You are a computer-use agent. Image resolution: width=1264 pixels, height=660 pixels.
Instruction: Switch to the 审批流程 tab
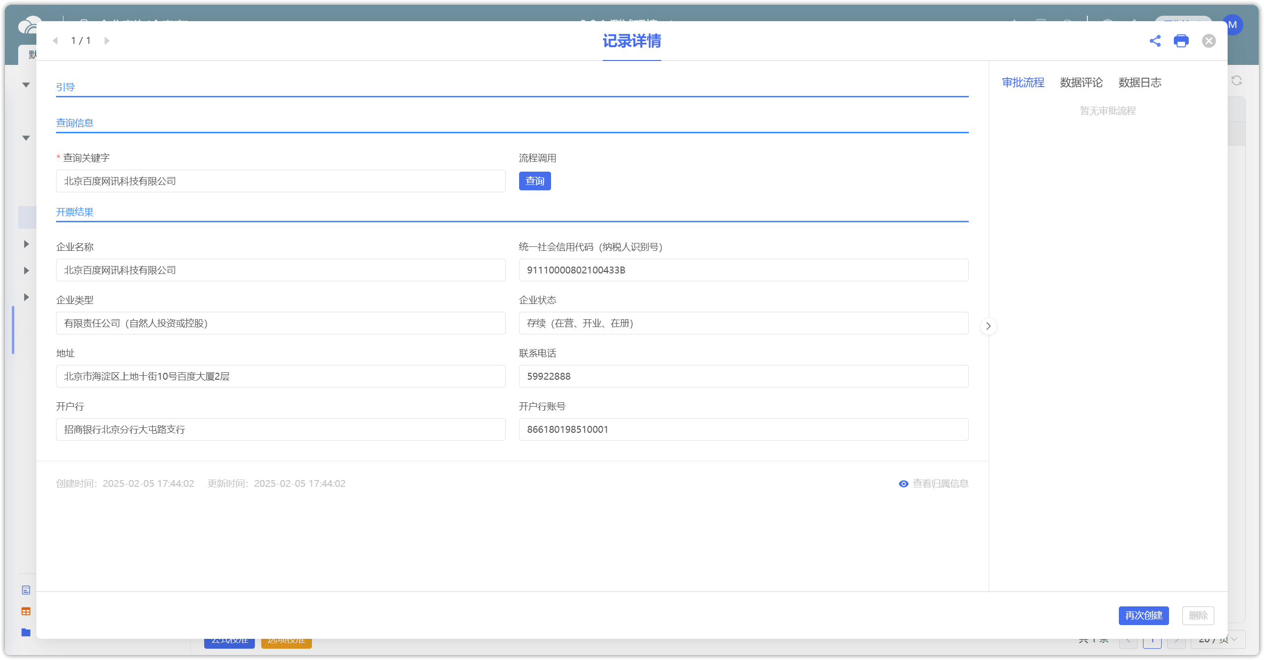pyautogui.click(x=1023, y=83)
